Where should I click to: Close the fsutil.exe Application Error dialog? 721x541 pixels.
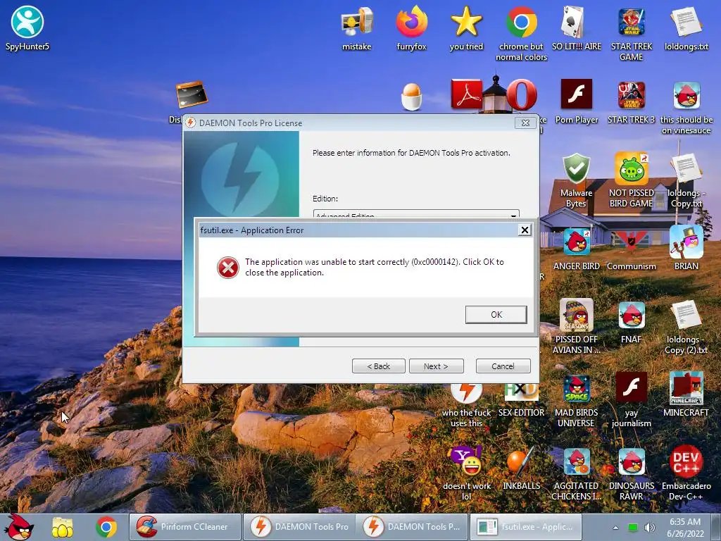coord(525,230)
